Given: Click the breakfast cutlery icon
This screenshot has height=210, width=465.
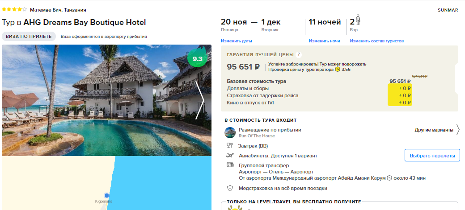Looking at the screenshot, I should point(229,145).
